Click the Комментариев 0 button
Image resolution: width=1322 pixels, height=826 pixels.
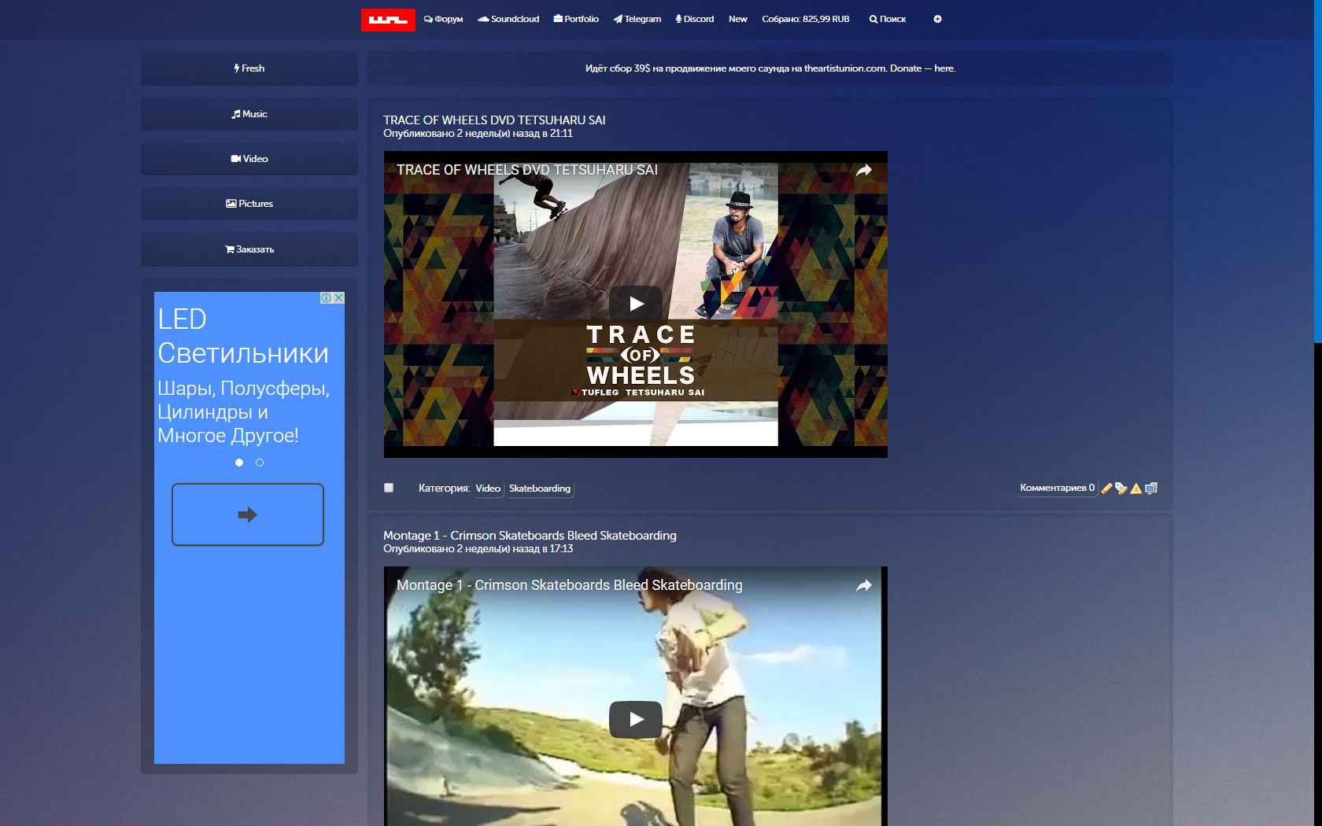(1057, 488)
